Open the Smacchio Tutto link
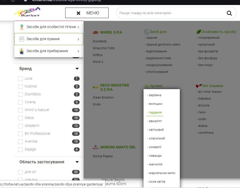The height and width of the screenshot is (188, 240). (x=104, y=48)
